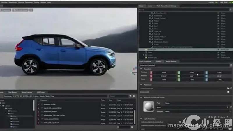The image size is (233, 131).
Task: Click the red X axis Position label
Action: 151,72
